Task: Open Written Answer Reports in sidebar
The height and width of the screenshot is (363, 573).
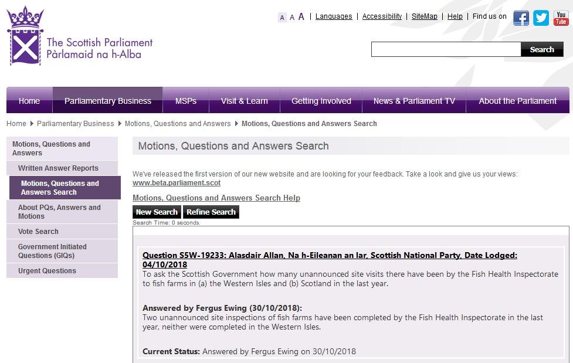Action: [x=58, y=168]
